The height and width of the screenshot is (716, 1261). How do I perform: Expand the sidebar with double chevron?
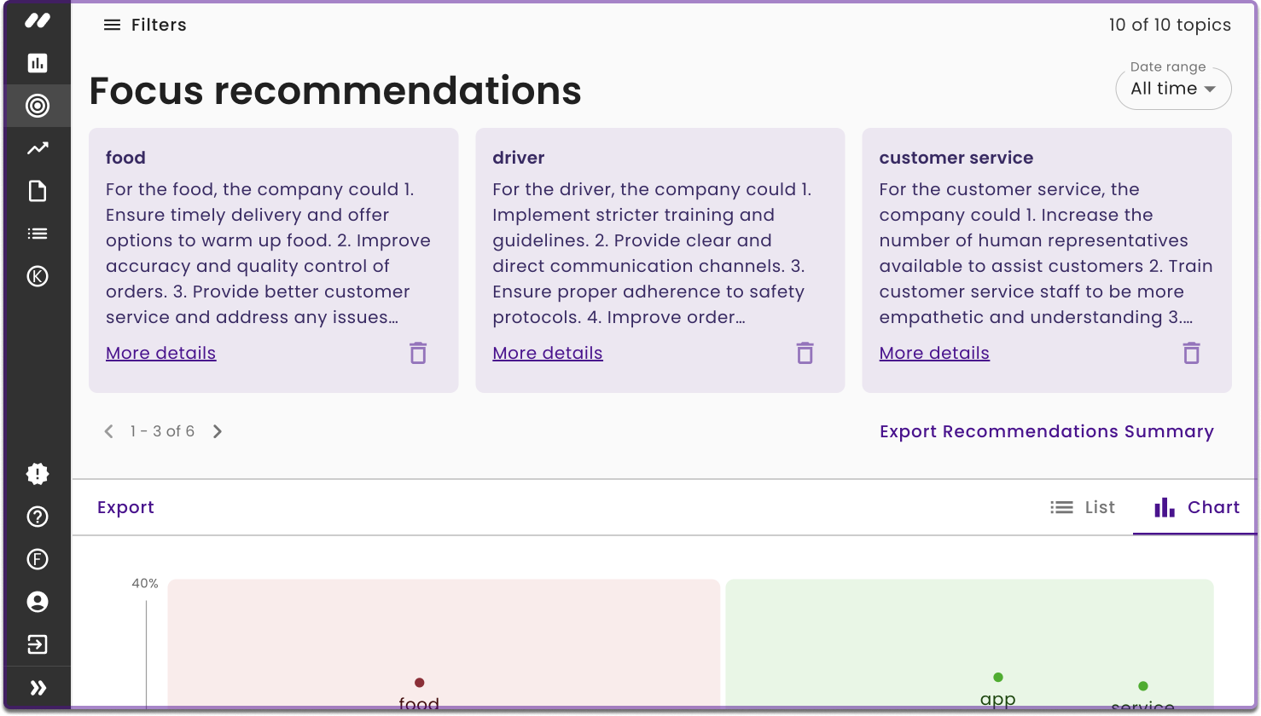tap(38, 688)
